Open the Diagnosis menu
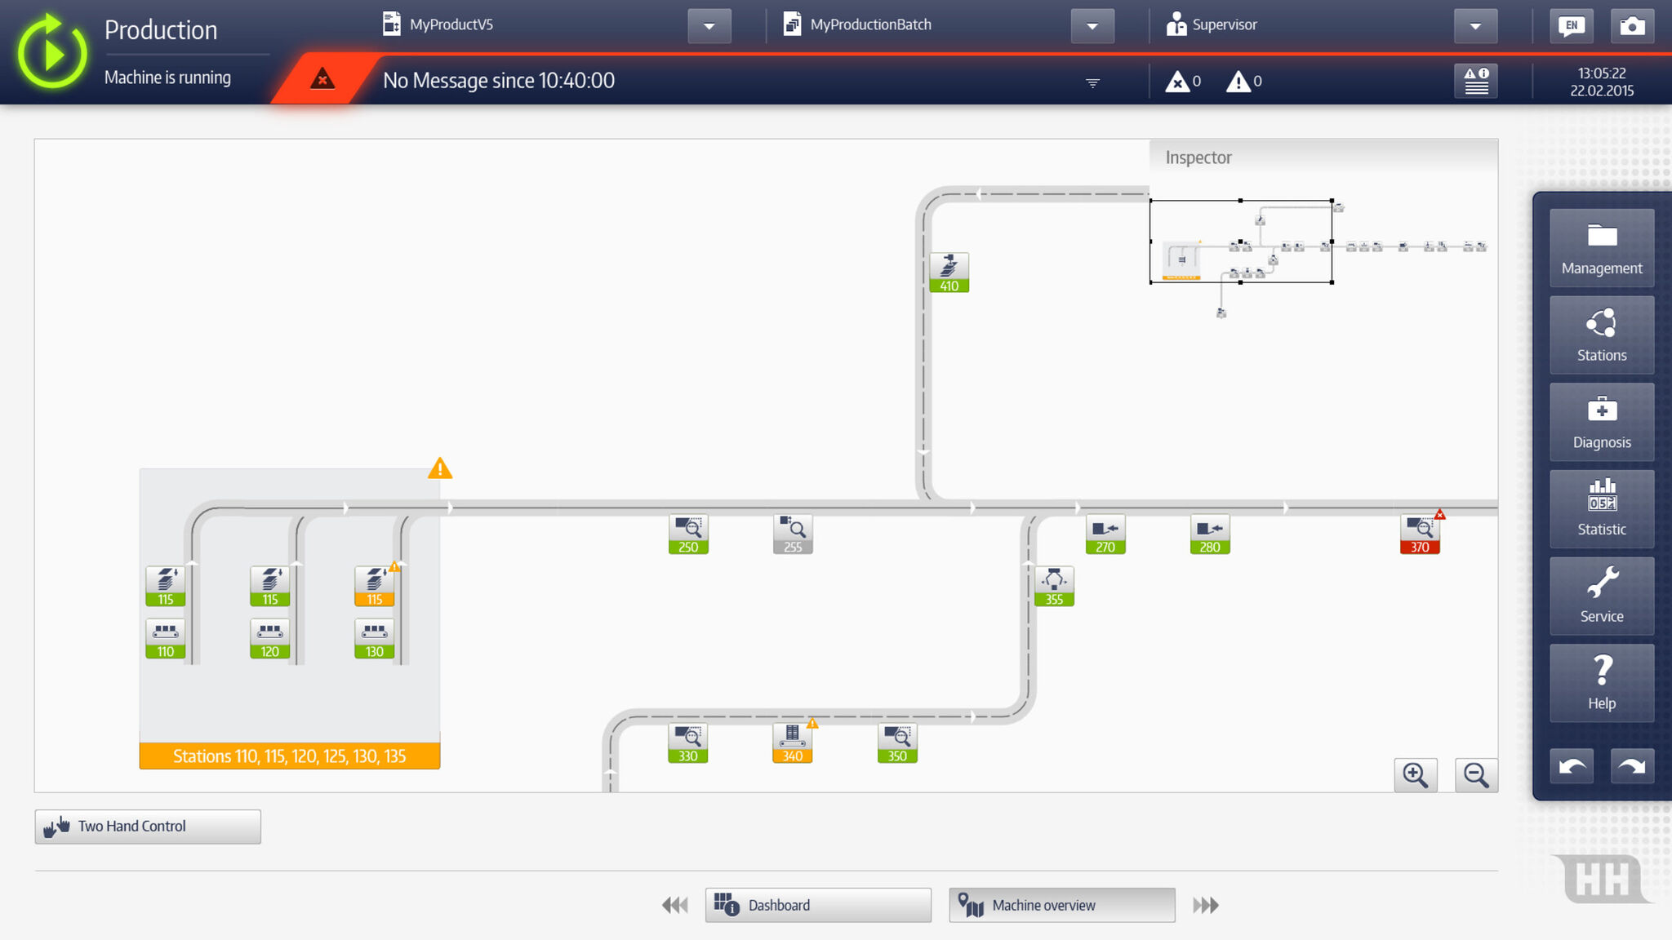The height and width of the screenshot is (940, 1672). [x=1601, y=422]
